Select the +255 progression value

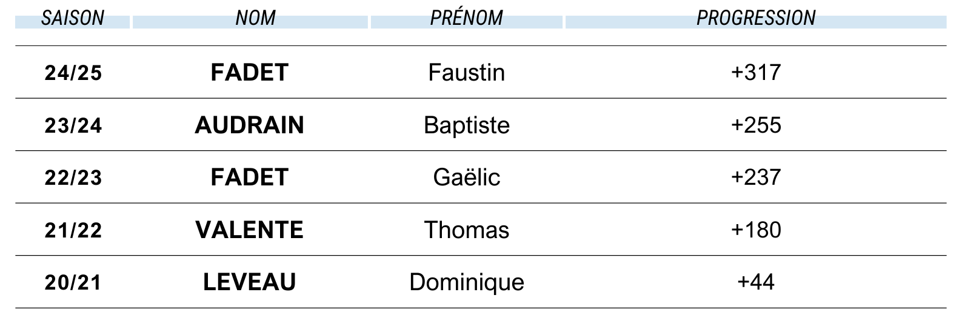(756, 125)
